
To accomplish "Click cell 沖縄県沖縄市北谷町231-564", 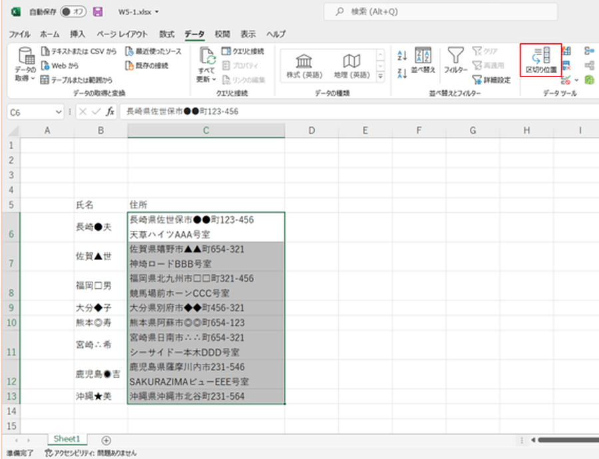I will (x=206, y=396).
